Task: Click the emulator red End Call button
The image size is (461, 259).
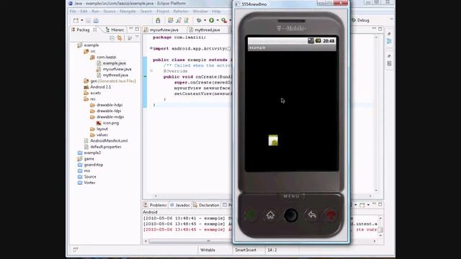Action: click(331, 215)
